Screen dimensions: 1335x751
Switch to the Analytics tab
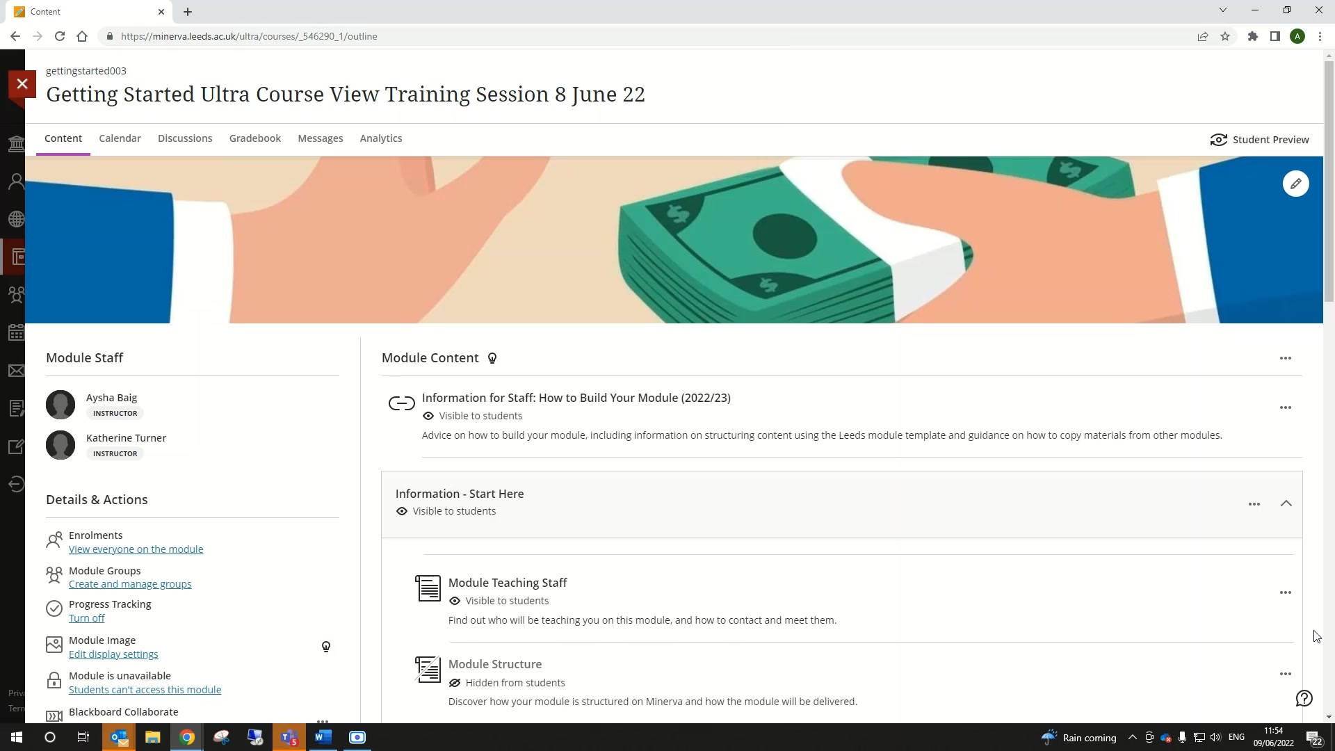pyautogui.click(x=380, y=138)
